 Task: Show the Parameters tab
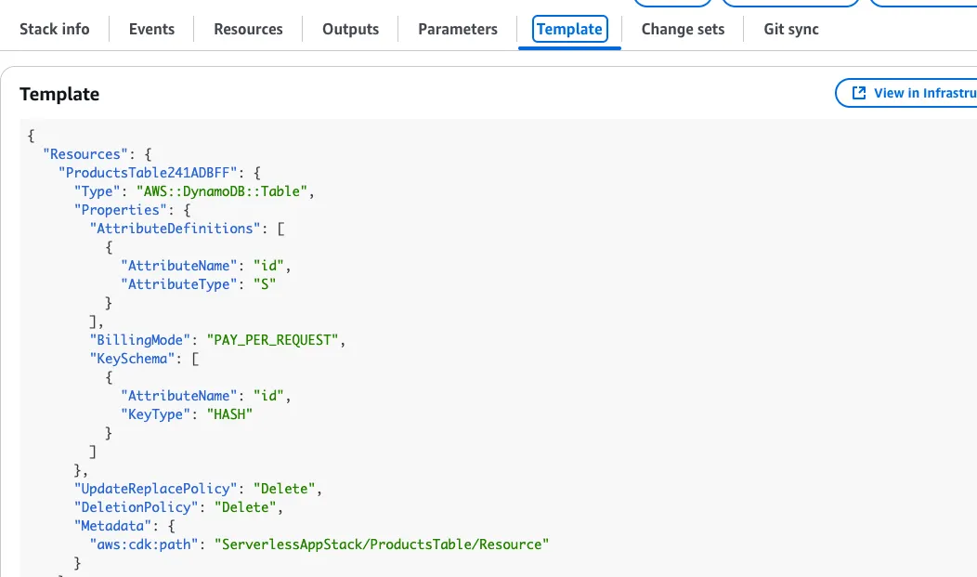457,30
